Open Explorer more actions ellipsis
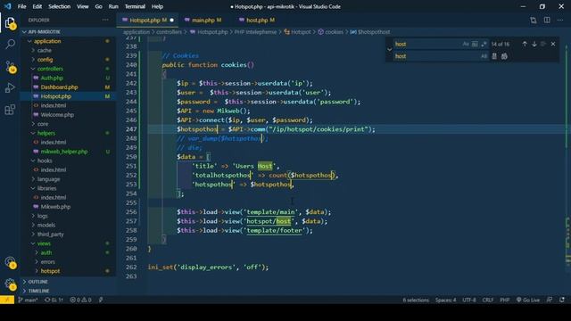The image size is (571, 321). point(105,20)
